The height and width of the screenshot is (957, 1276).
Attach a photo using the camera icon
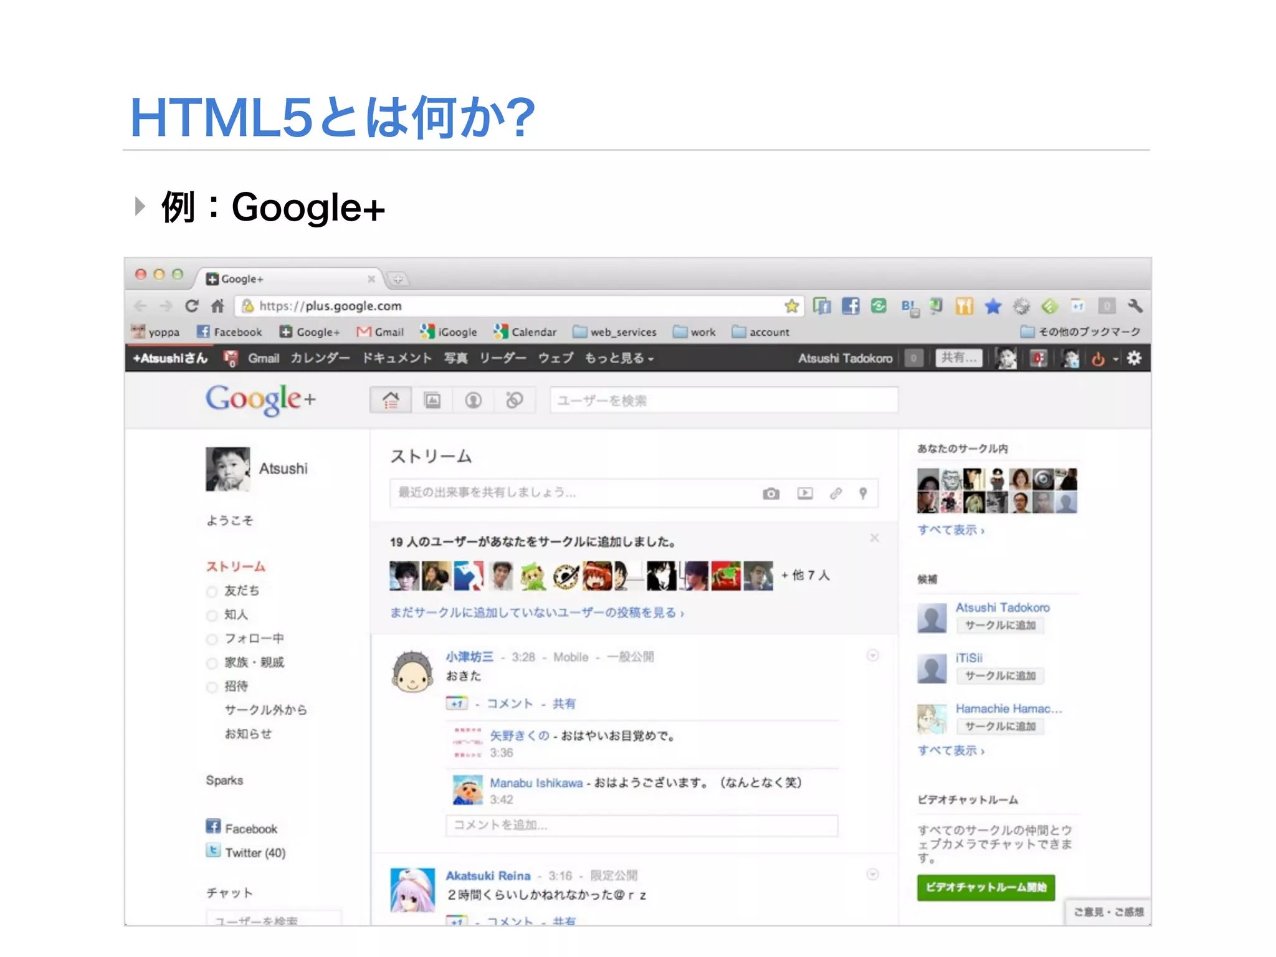point(771,493)
